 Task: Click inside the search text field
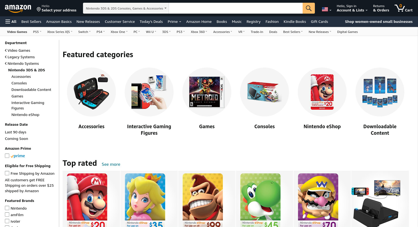(x=236, y=8)
